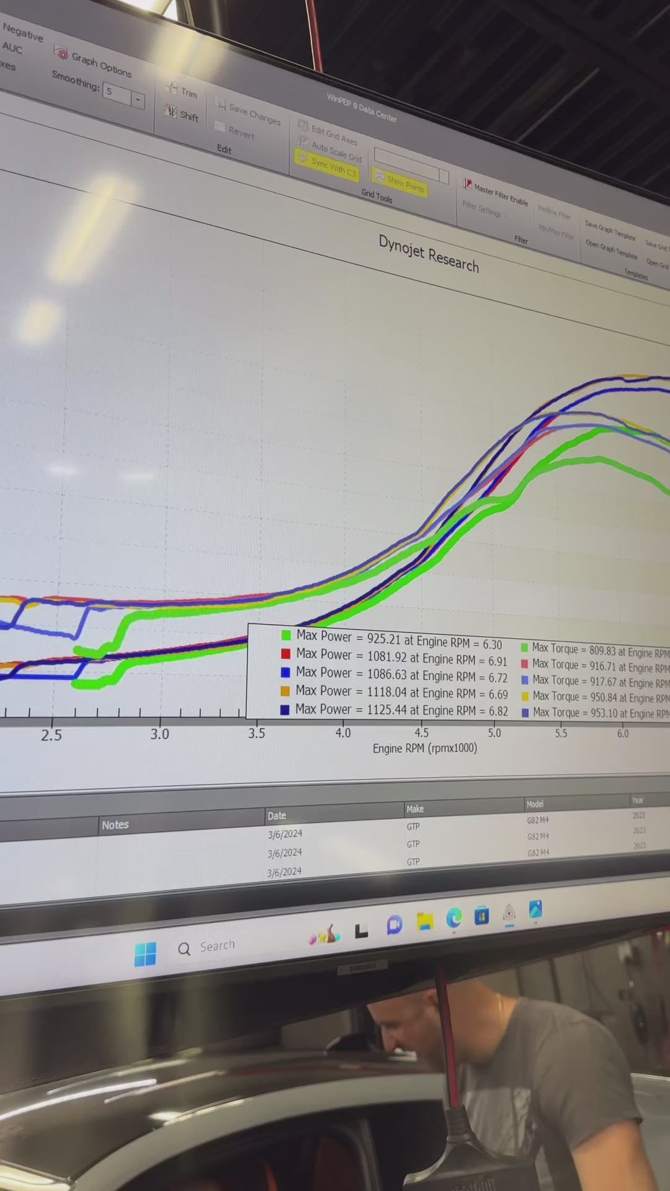Image resolution: width=670 pixels, height=1191 pixels.
Task: Click the blue Max Power 1086.63 legend swatch
Action: coord(285,672)
